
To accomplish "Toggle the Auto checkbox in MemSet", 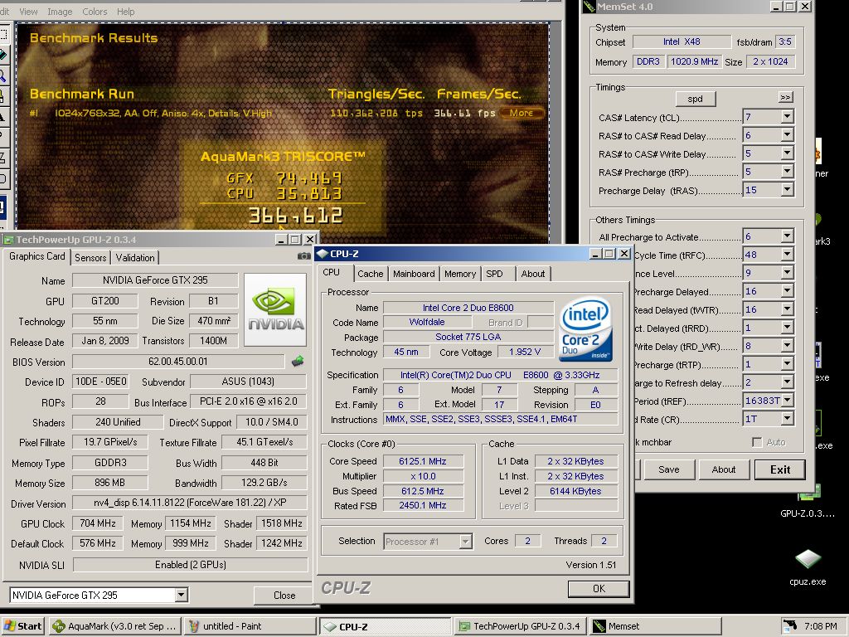I will pyautogui.click(x=758, y=443).
